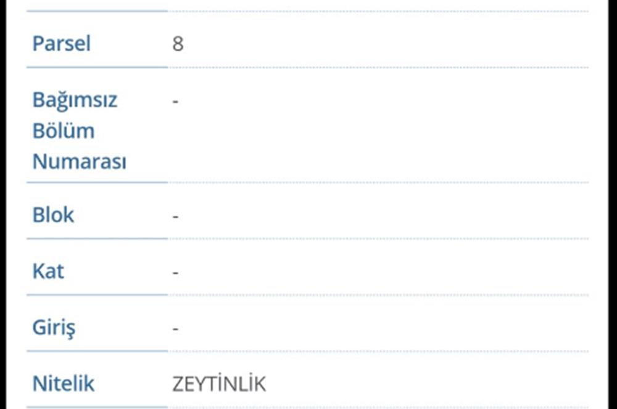617x409 pixels.
Task: Select the dash value next to Giriş
Action: [x=176, y=329]
